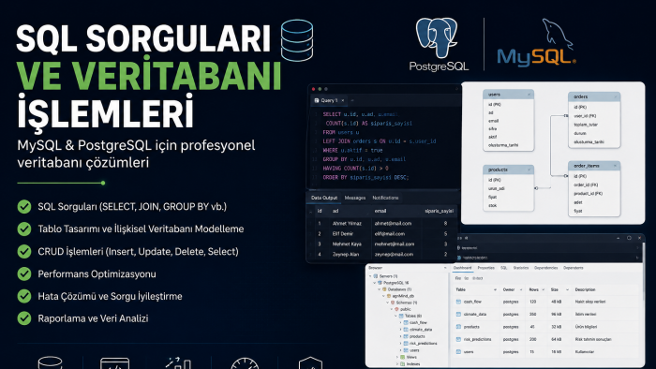Close the order_items table box in the ER diagram
Image resolution: width=656 pixels, height=369 pixels.
click(615, 166)
